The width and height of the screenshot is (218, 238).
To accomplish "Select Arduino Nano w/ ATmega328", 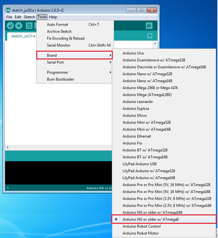I will point(164,74).
